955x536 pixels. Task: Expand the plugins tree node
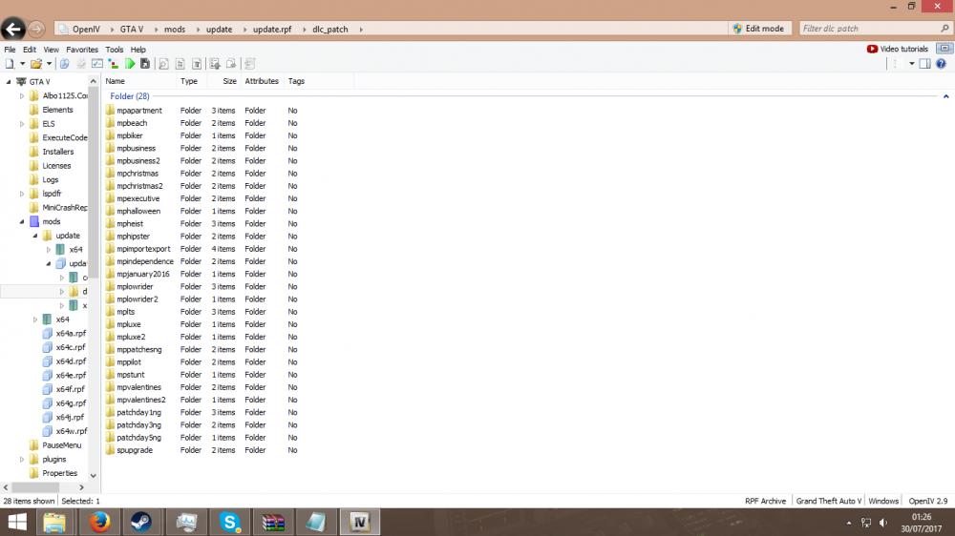(x=22, y=460)
